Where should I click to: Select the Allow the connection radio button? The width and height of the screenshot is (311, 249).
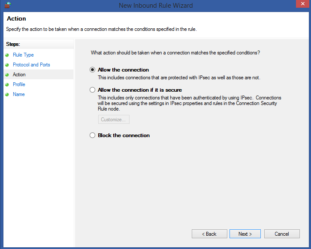92,70
